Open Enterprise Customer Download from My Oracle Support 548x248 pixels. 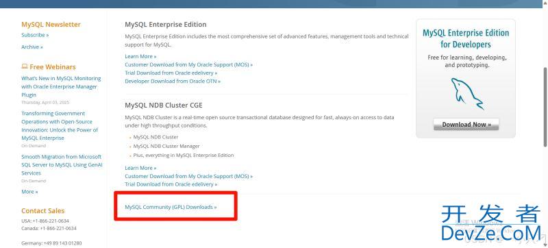coord(189,64)
